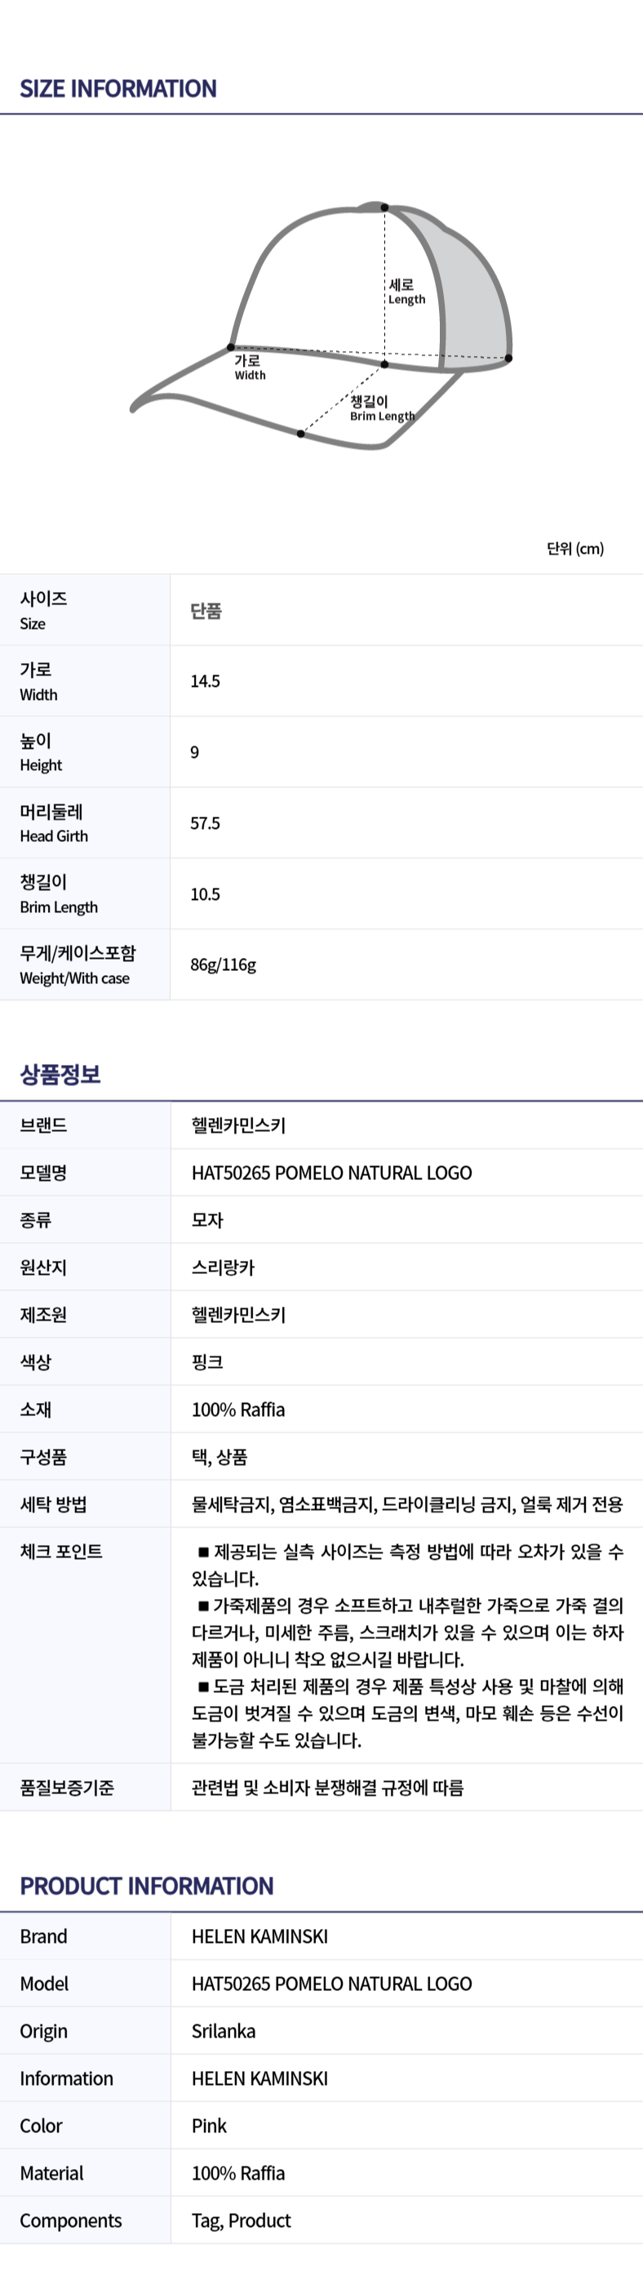The image size is (643, 2285).
Task: Click the Width value 14.5
Action: pyautogui.click(x=205, y=681)
